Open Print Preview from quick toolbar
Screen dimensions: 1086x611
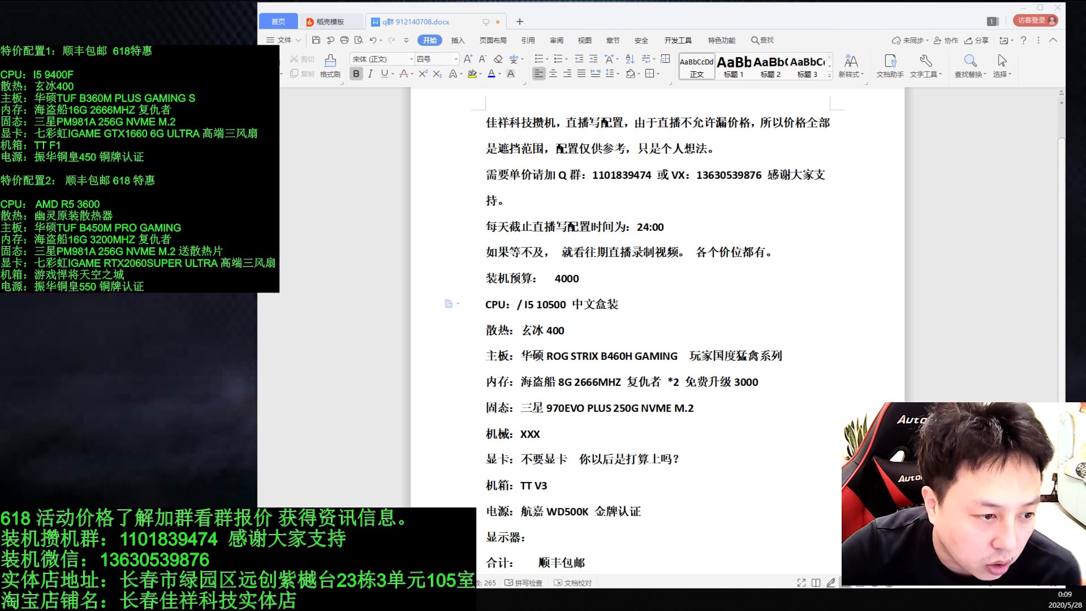[x=359, y=40]
